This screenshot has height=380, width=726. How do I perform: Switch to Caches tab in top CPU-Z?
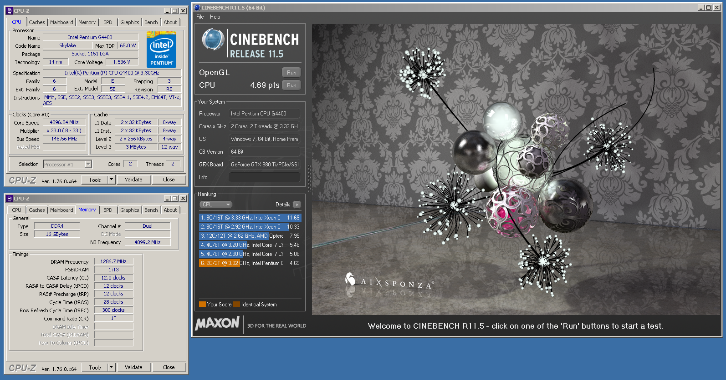[x=37, y=22]
